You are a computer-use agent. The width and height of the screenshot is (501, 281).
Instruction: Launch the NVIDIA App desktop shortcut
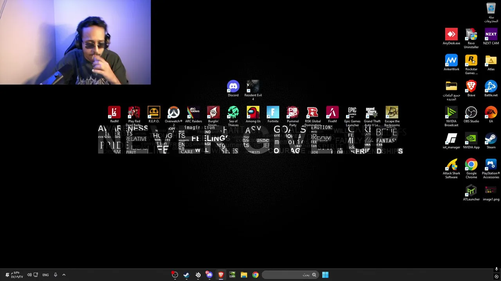(471, 141)
